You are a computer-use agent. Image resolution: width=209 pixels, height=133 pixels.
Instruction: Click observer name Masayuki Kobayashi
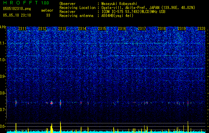[x=119, y=4]
